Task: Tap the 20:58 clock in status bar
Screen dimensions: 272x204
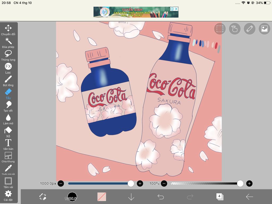Action: [6, 3]
